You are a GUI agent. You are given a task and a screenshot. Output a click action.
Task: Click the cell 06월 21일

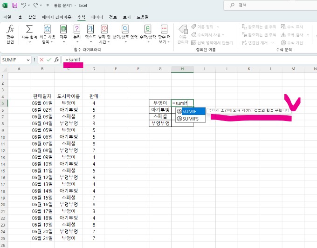pyautogui.click(x=42, y=238)
